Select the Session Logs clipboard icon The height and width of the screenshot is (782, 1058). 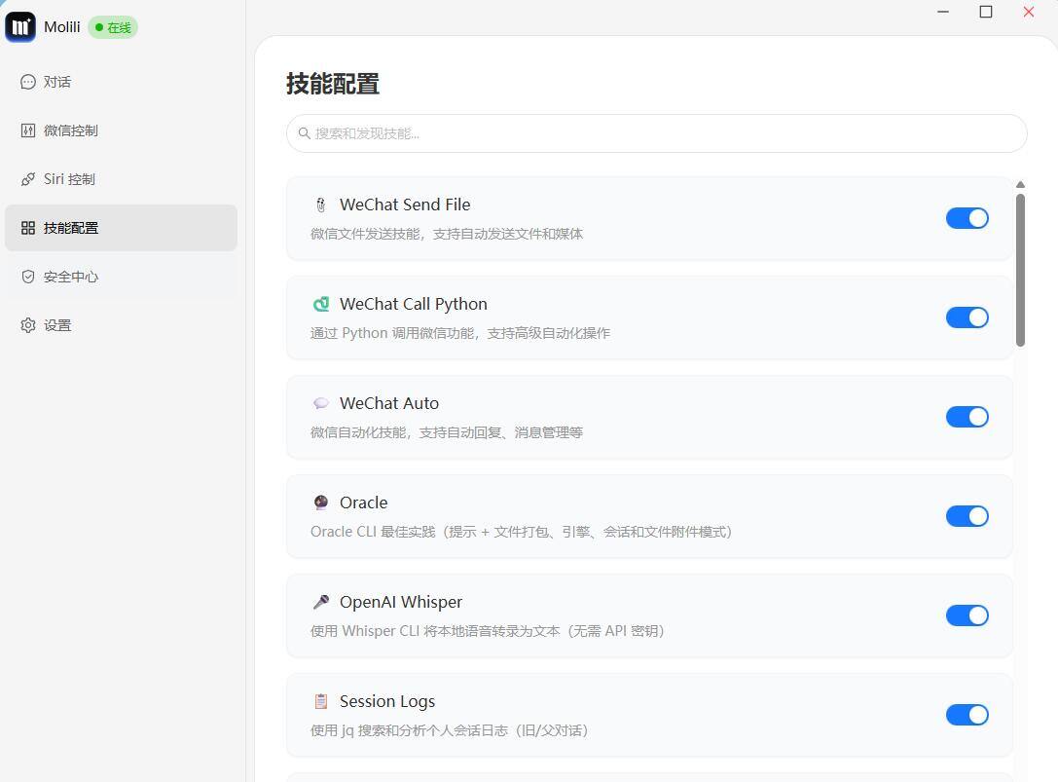[320, 701]
